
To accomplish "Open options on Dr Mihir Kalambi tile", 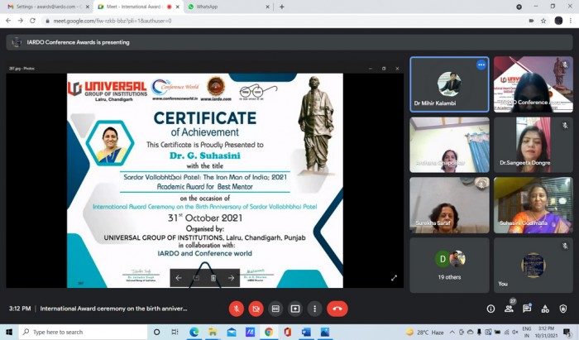I will click(x=481, y=65).
